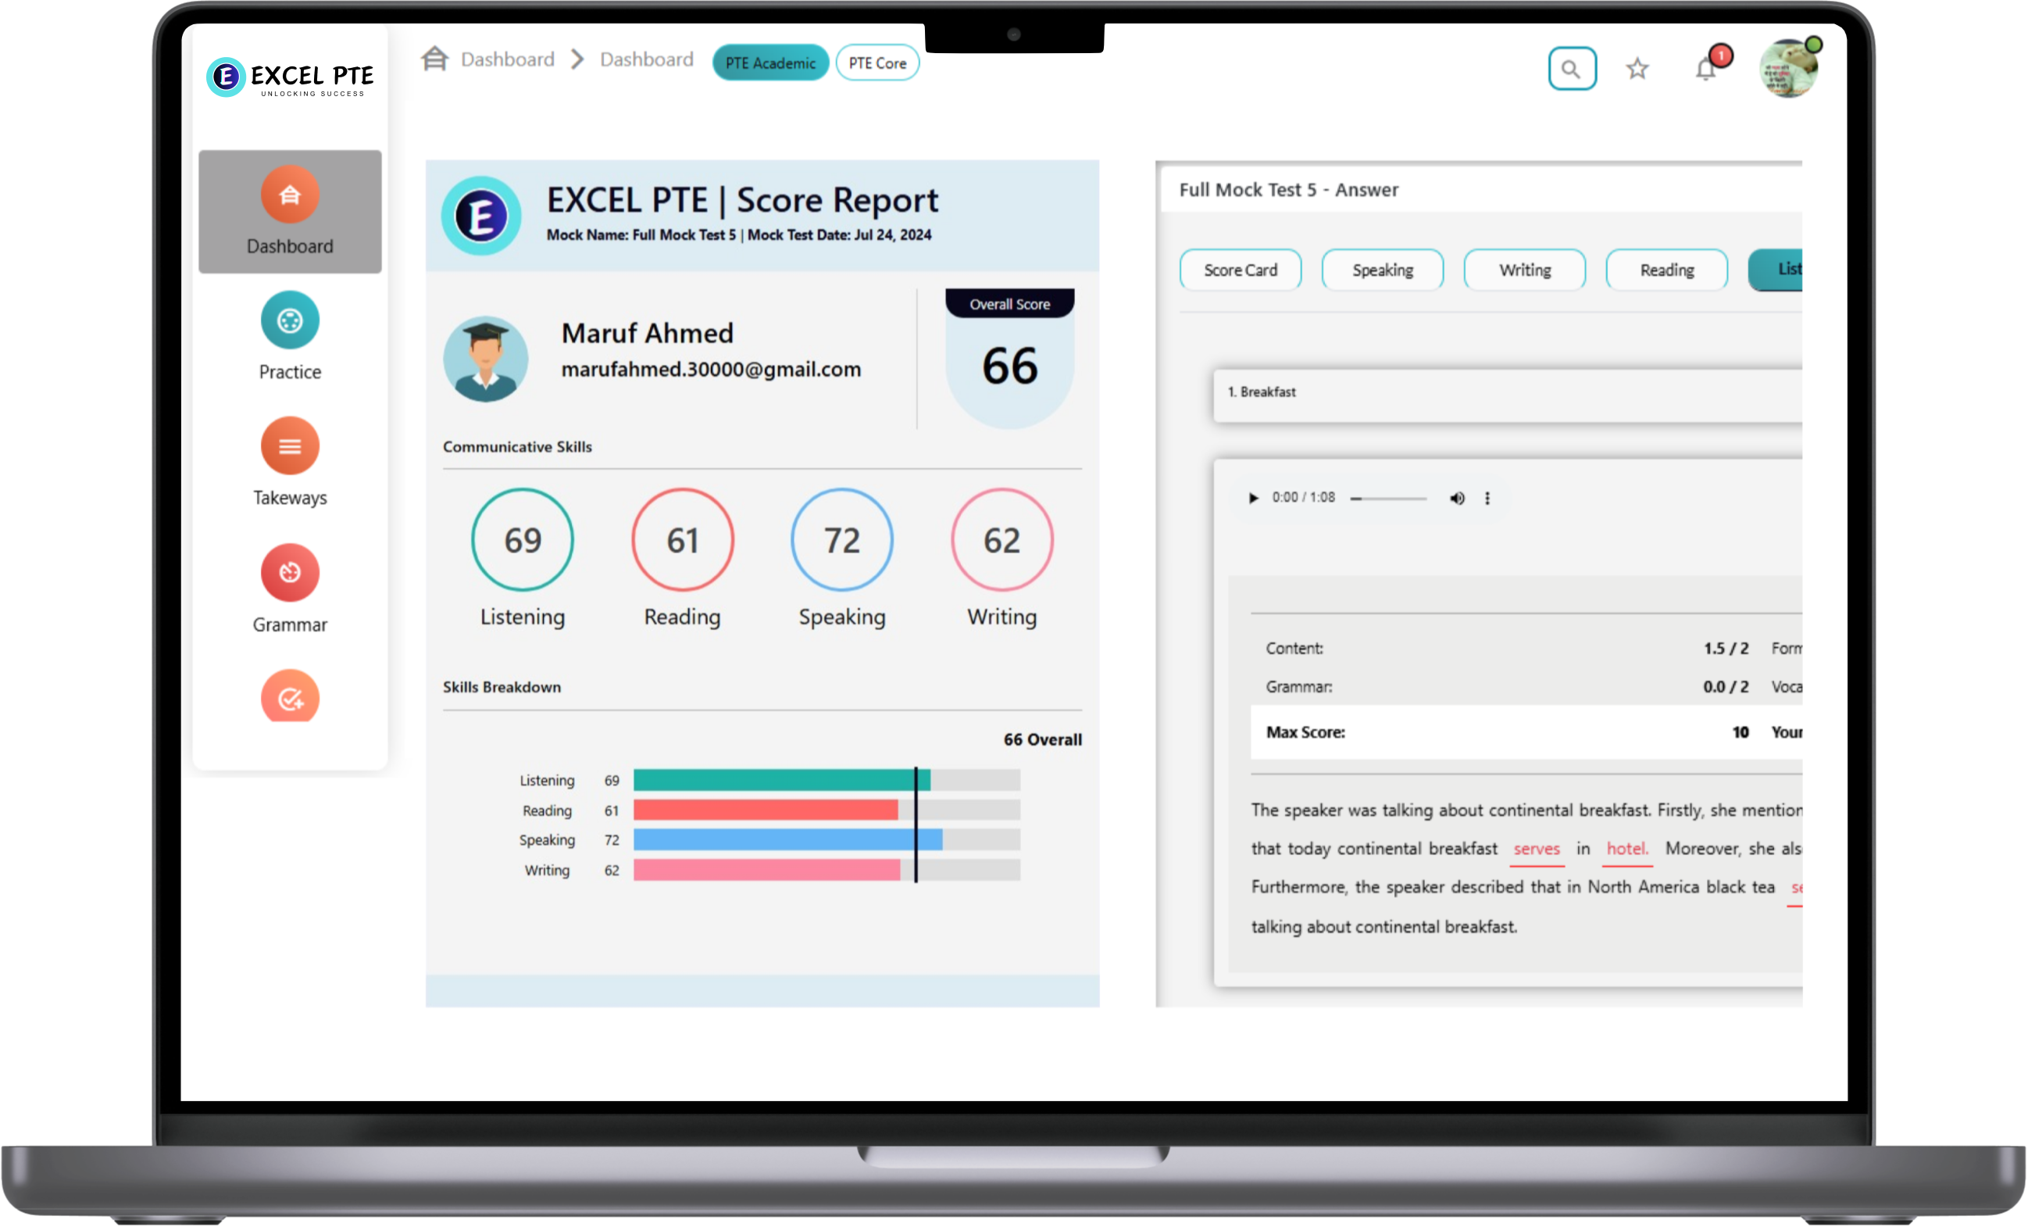Open the Grammar sidebar icon
Viewport: 2028px width, 1227px height.
coord(290,572)
